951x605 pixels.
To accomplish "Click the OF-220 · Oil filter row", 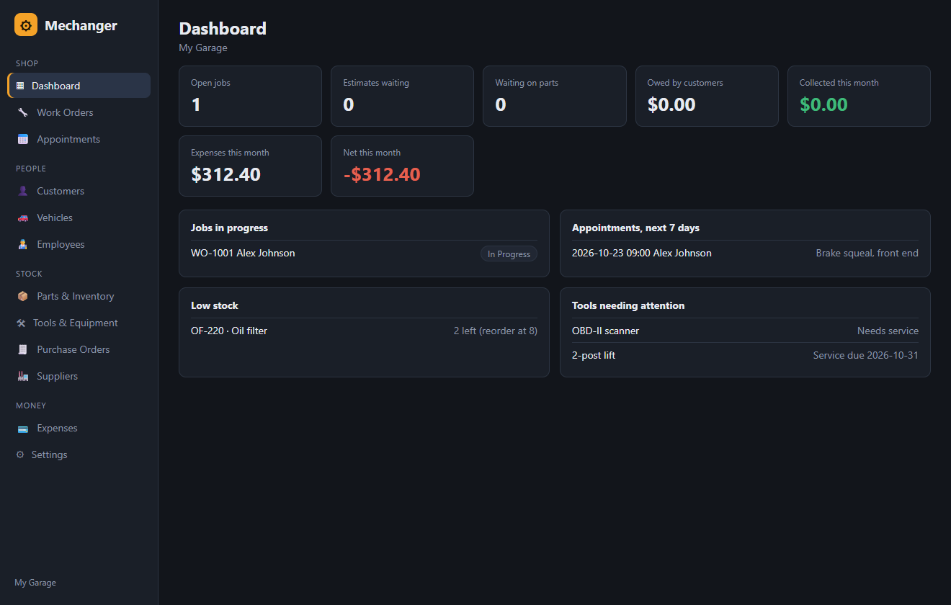I will click(x=364, y=331).
